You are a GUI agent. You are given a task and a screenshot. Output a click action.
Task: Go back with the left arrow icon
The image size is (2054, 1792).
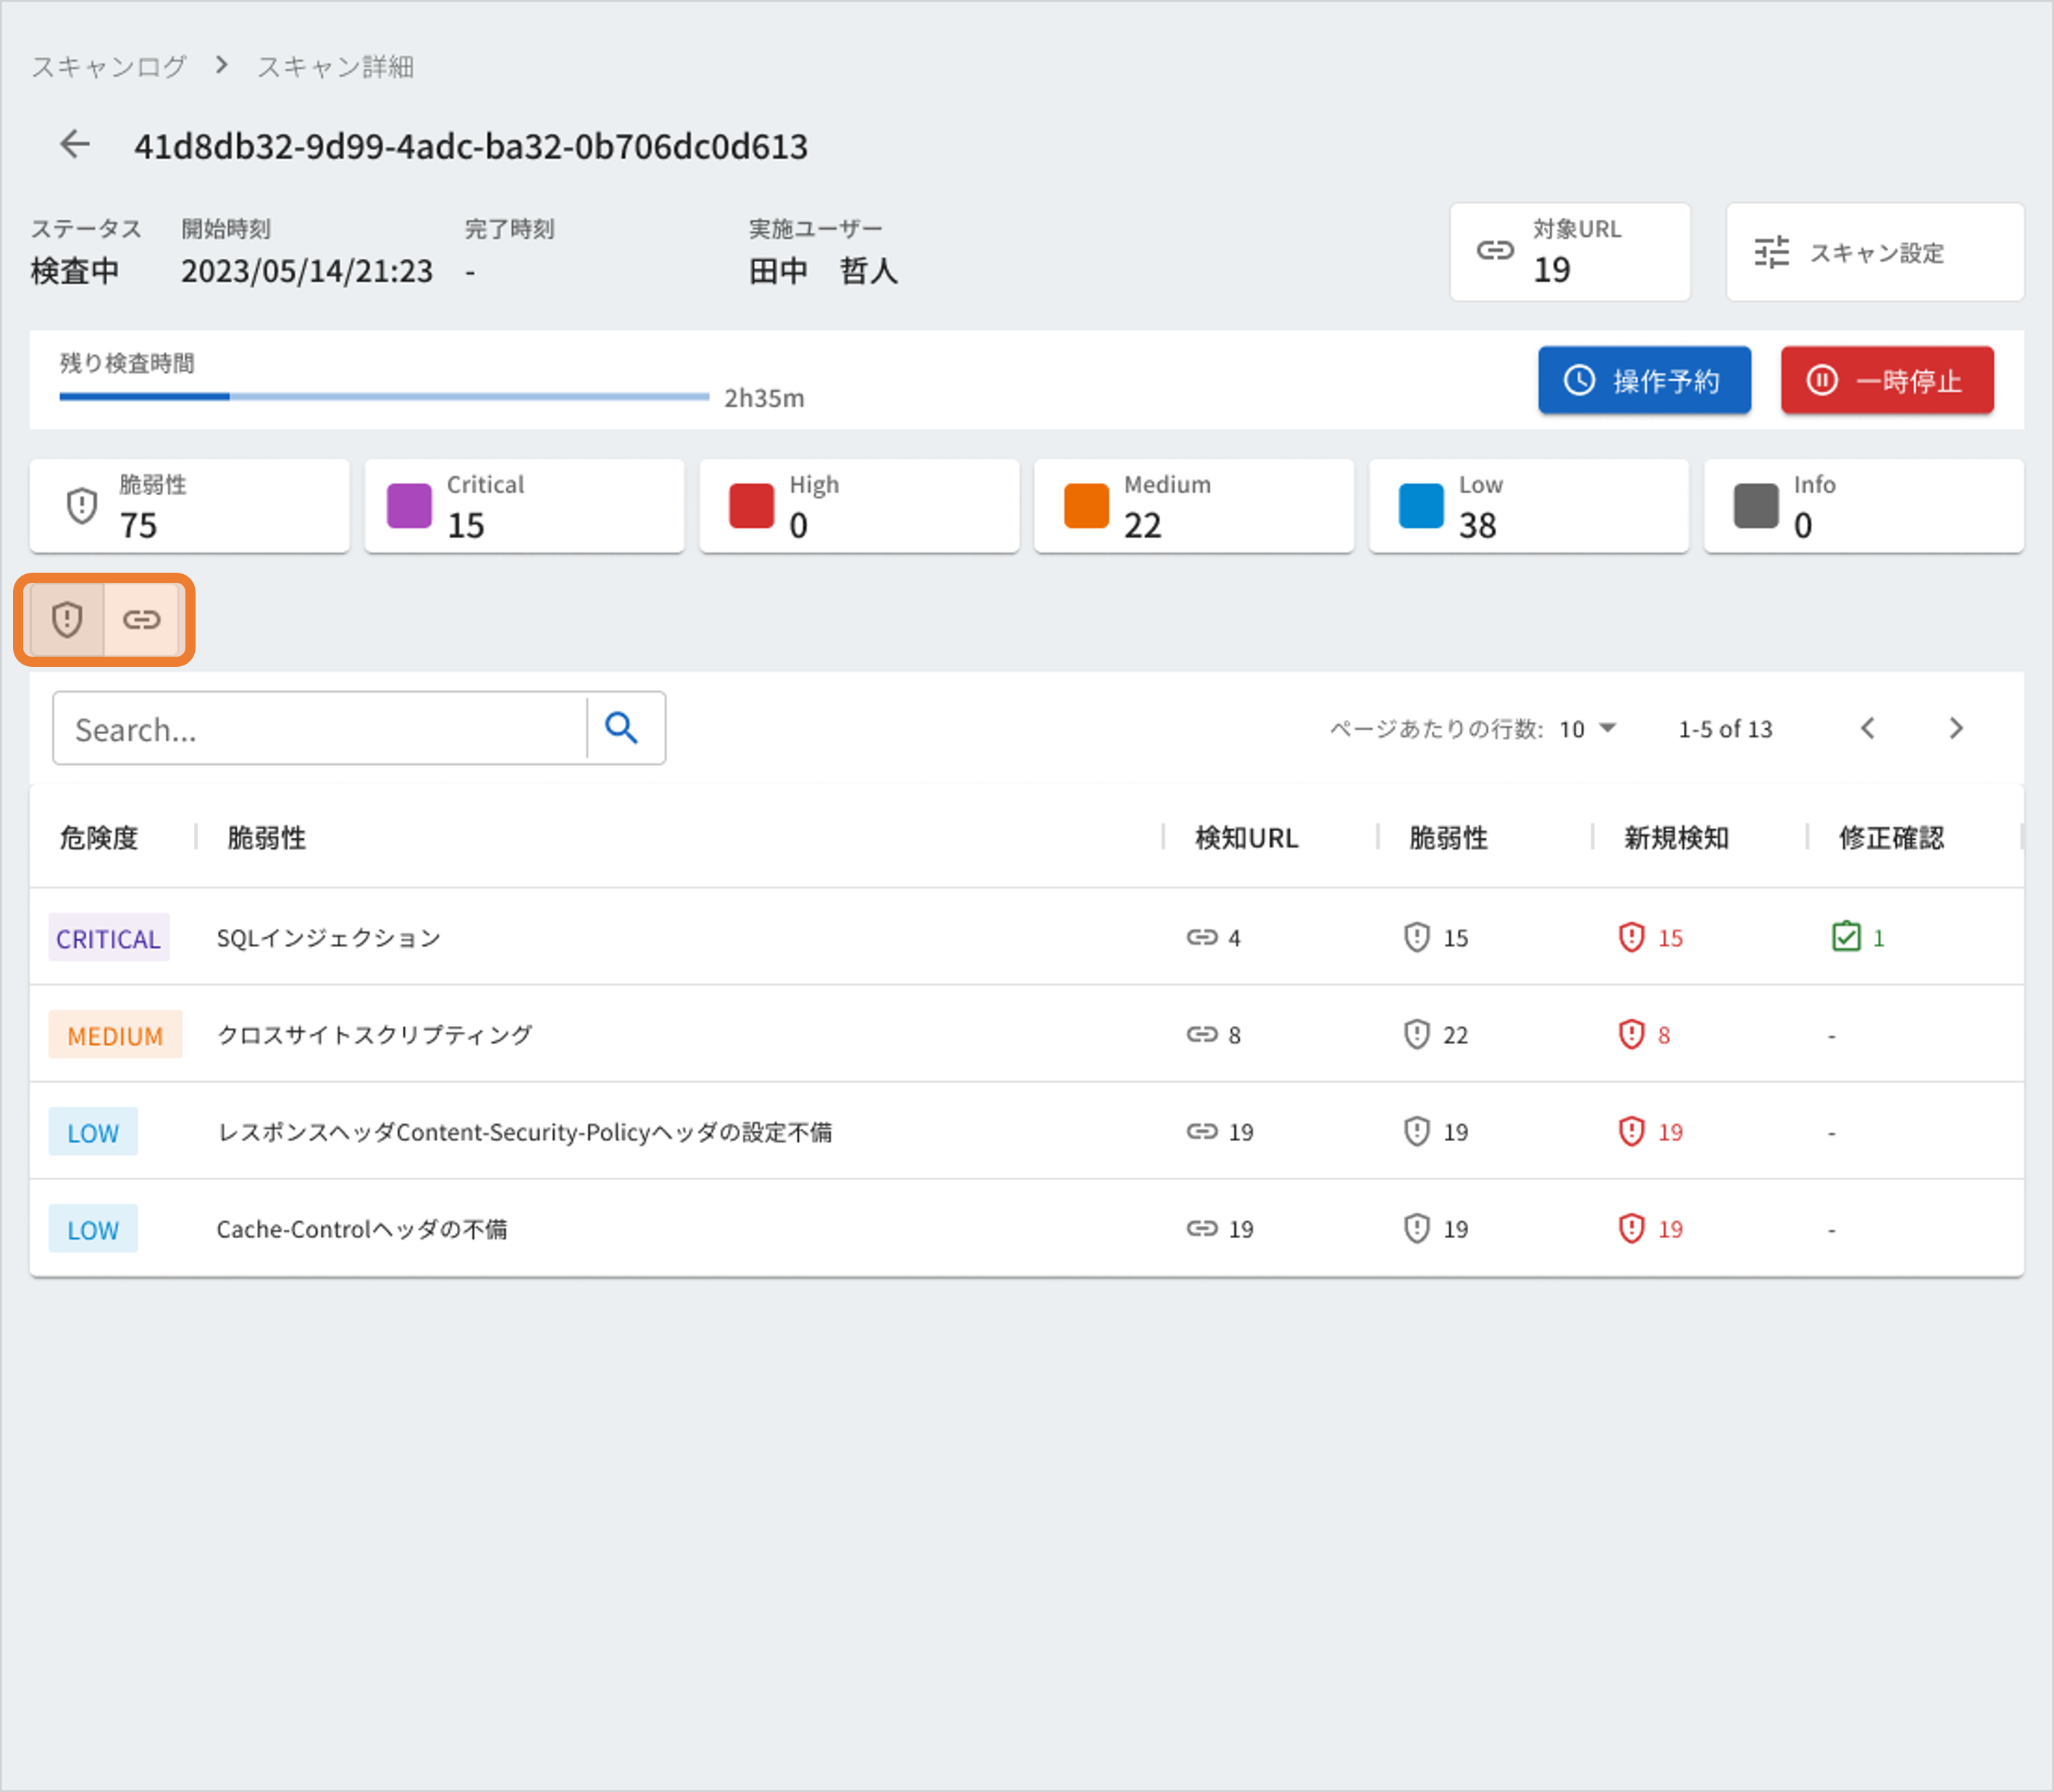tap(75, 145)
